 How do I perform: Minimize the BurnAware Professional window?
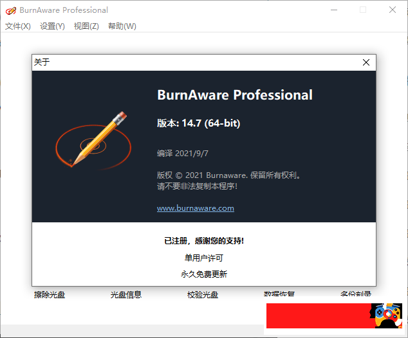[334, 10]
